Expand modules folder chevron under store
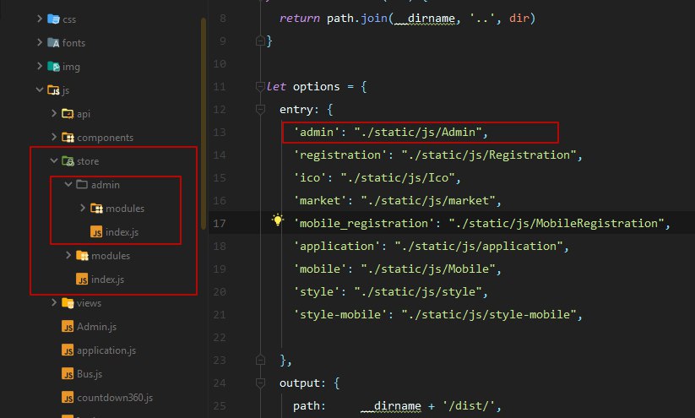 [68, 255]
